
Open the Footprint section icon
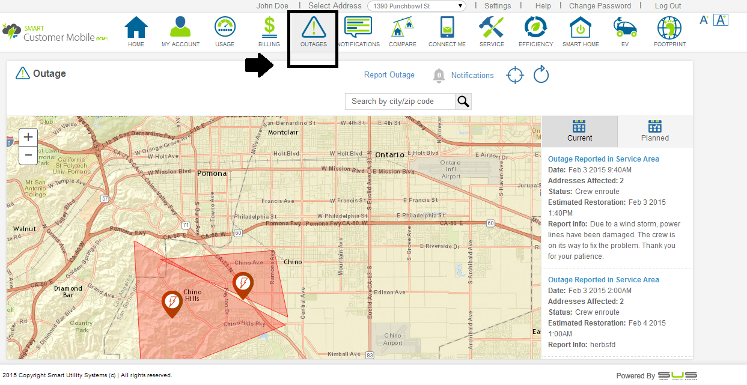pos(669,28)
